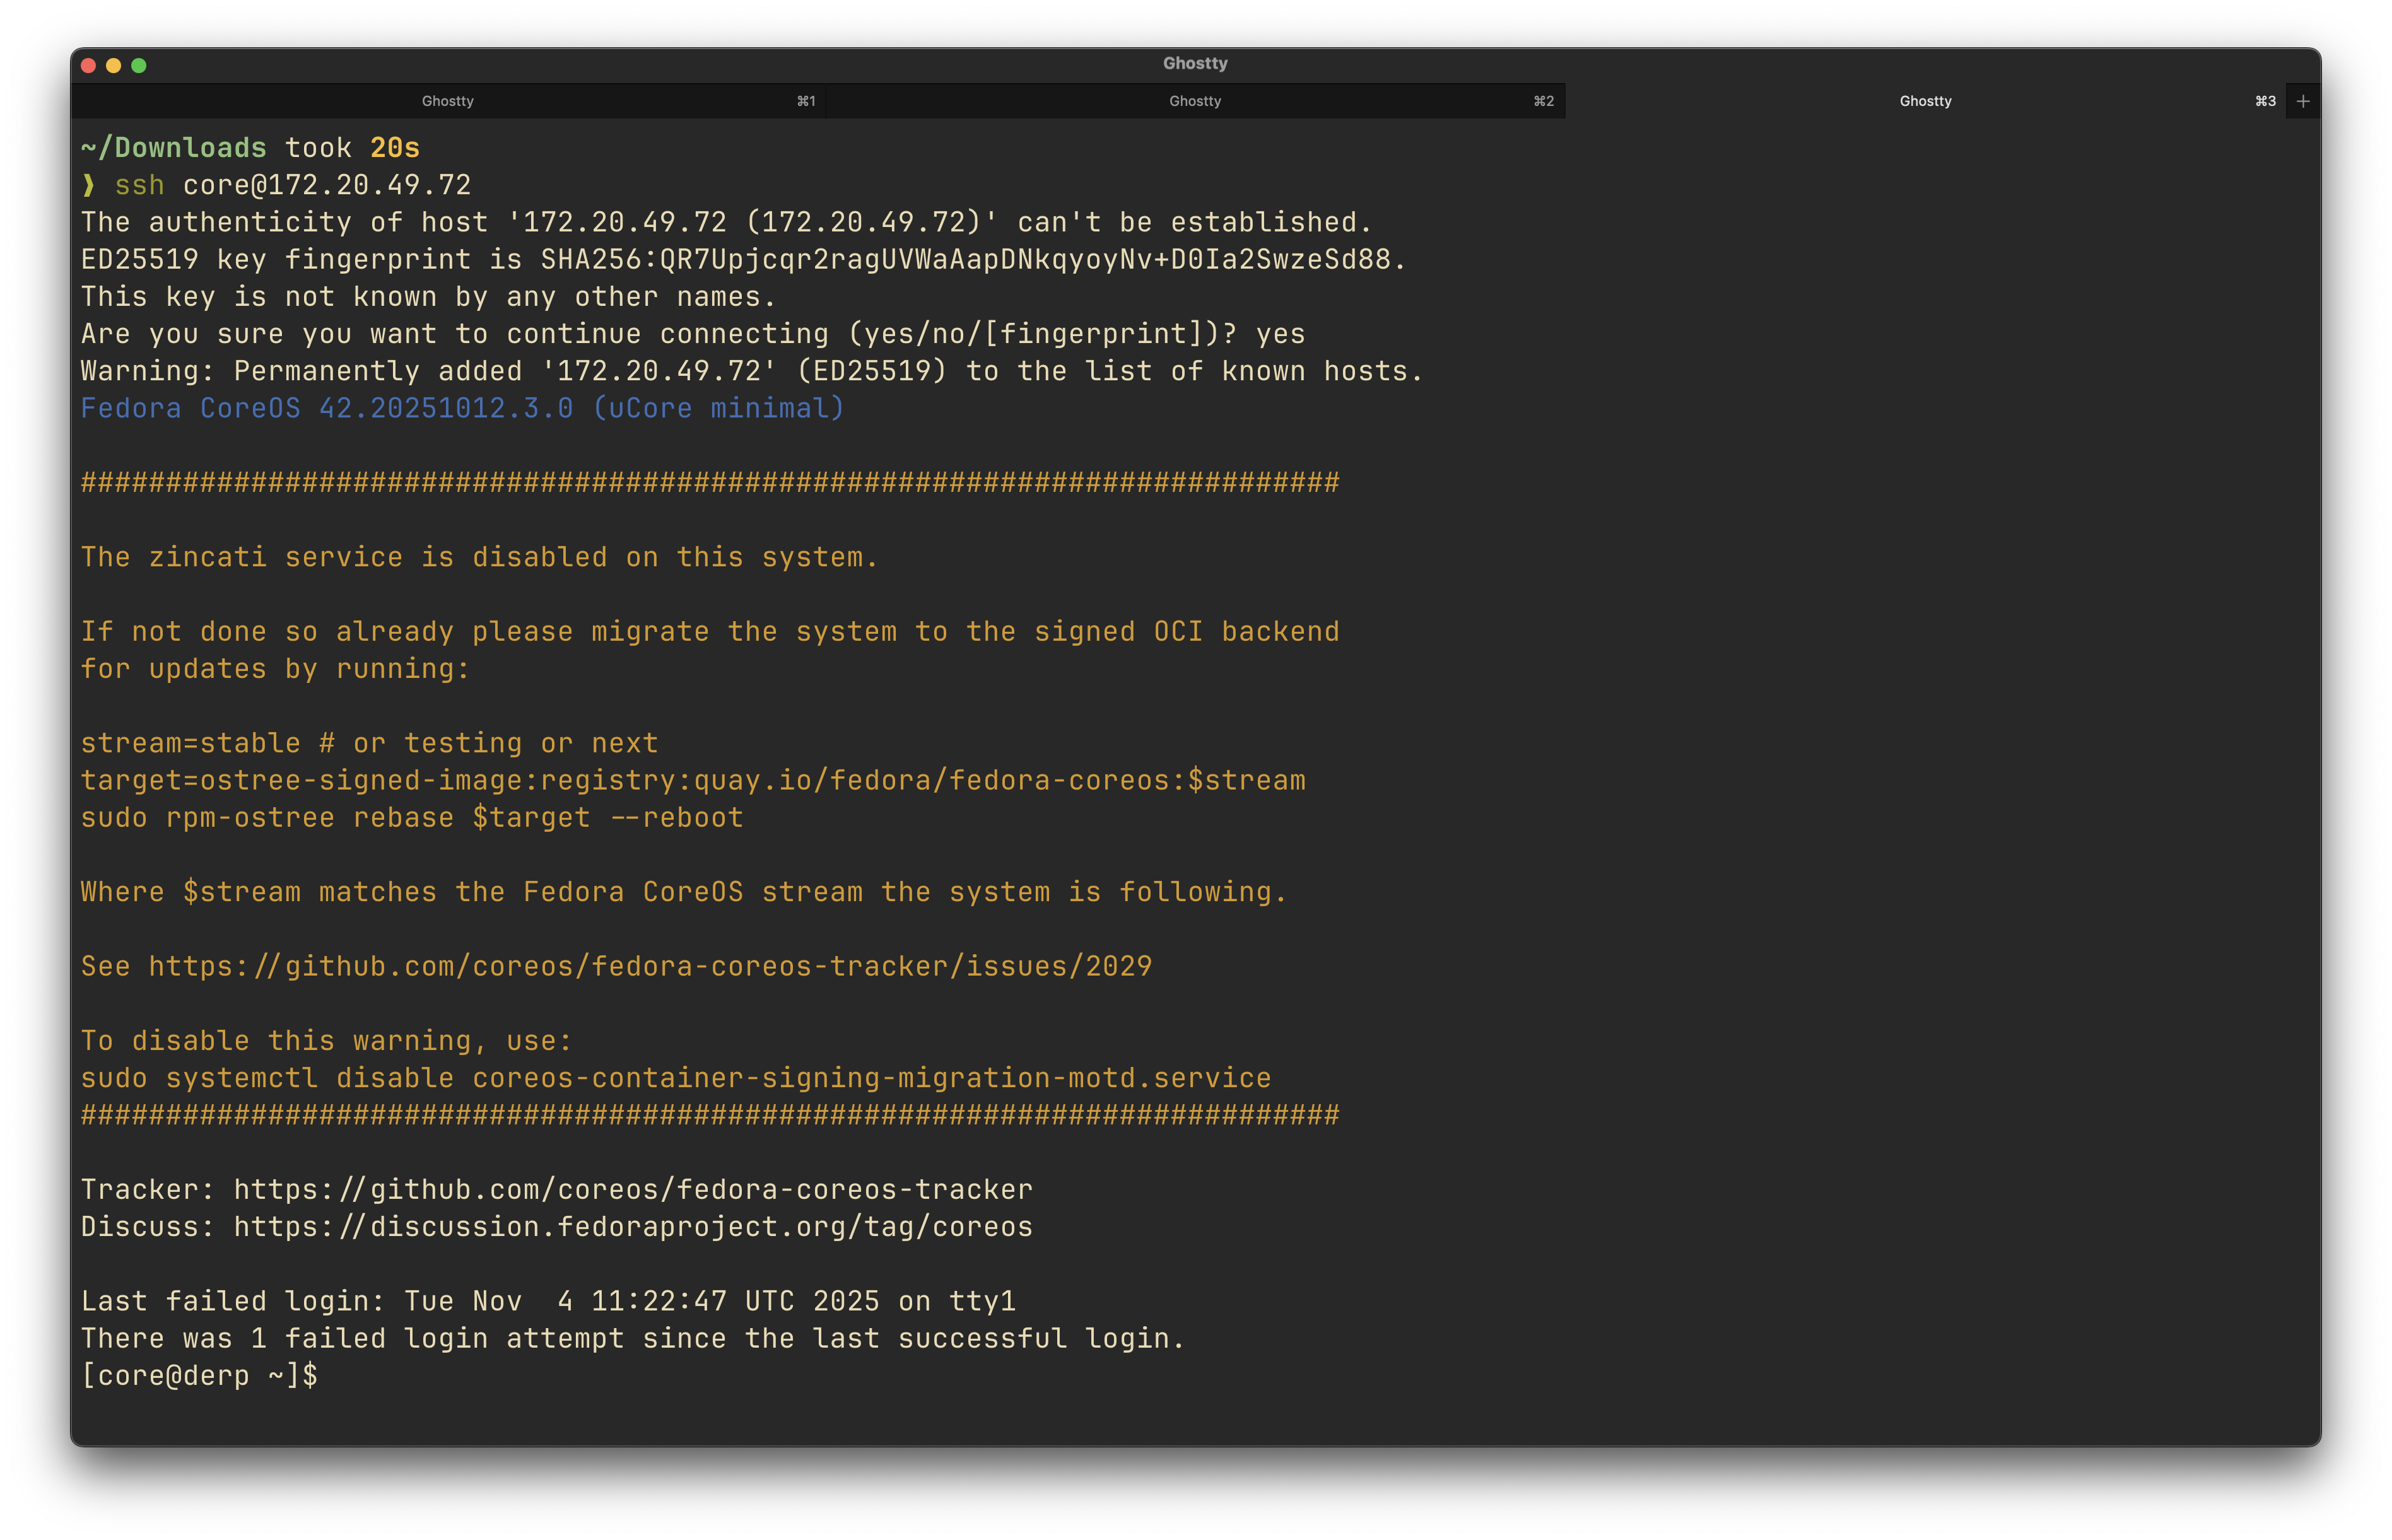The image size is (2392, 1540).
Task: Click the sudo rpm-ostree rebase line
Action: coord(412,817)
